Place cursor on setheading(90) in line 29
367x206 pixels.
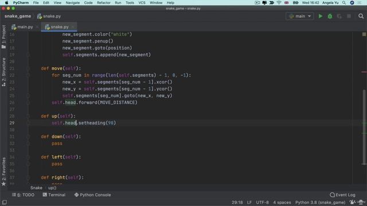(97, 123)
